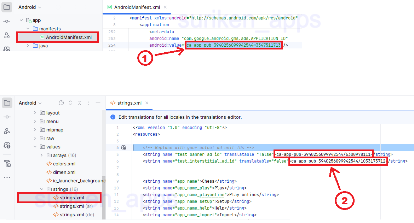Collapse the values folder
This screenshot has width=414, height=223.
coord(35,147)
